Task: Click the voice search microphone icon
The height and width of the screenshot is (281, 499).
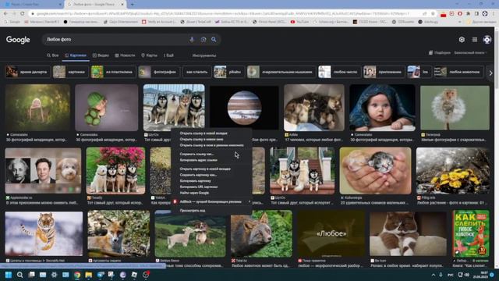Action: [192, 40]
